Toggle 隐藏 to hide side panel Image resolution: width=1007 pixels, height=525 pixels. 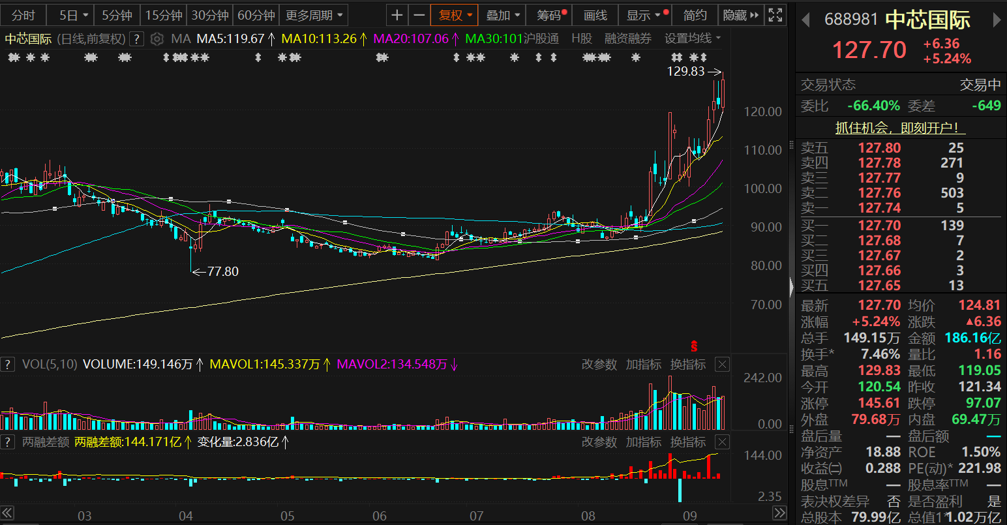741,15
